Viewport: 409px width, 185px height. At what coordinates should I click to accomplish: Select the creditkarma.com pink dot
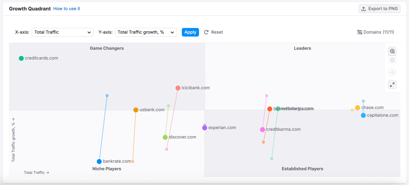point(262,130)
